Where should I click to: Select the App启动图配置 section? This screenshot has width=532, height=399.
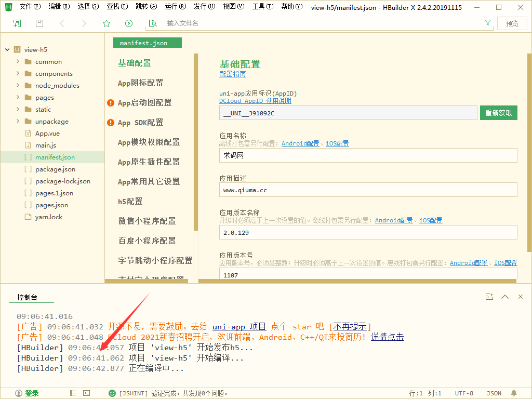(x=144, y=102)
